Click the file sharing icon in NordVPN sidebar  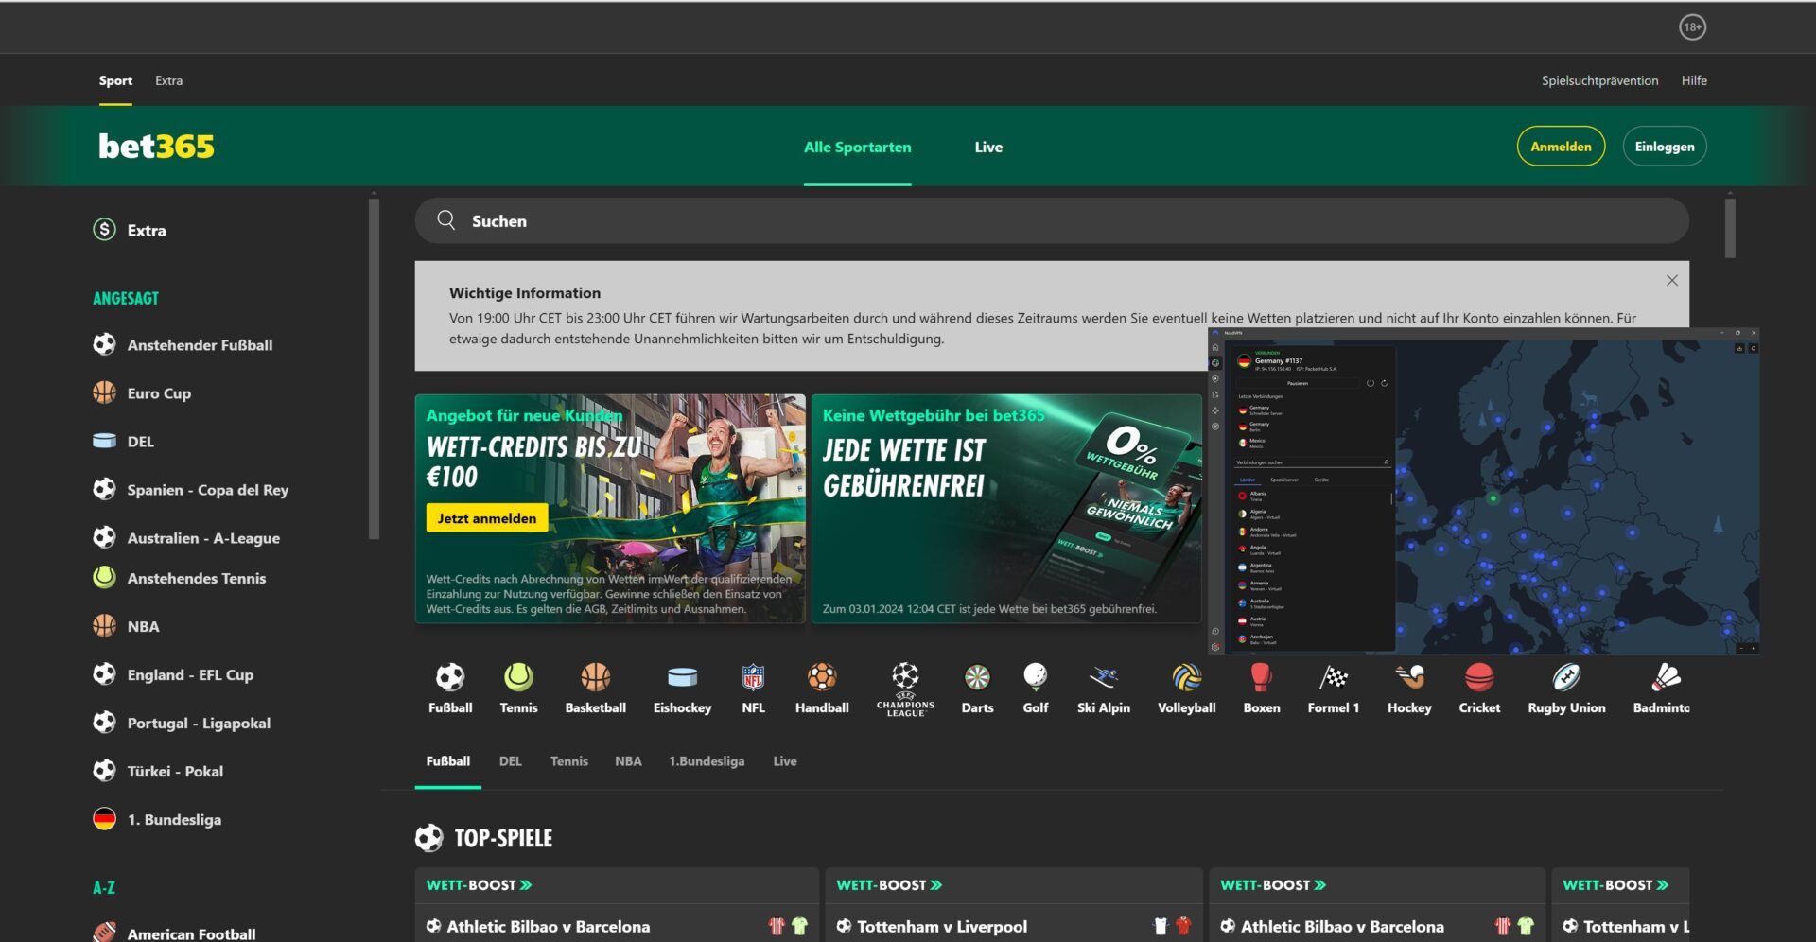pyautogui.click(x=1215, y=394)
